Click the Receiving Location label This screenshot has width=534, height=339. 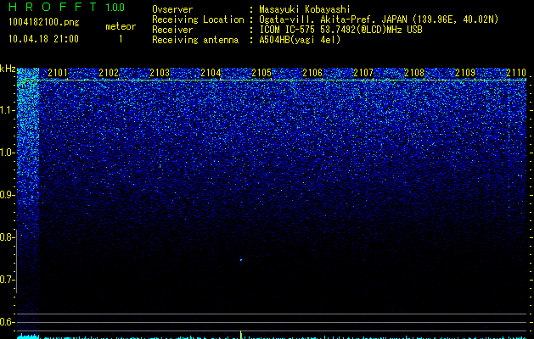[x=198, y=19]
